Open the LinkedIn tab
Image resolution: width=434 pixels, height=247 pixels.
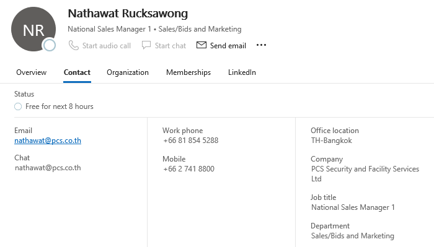pyautogui.click(x=242, y=72)
